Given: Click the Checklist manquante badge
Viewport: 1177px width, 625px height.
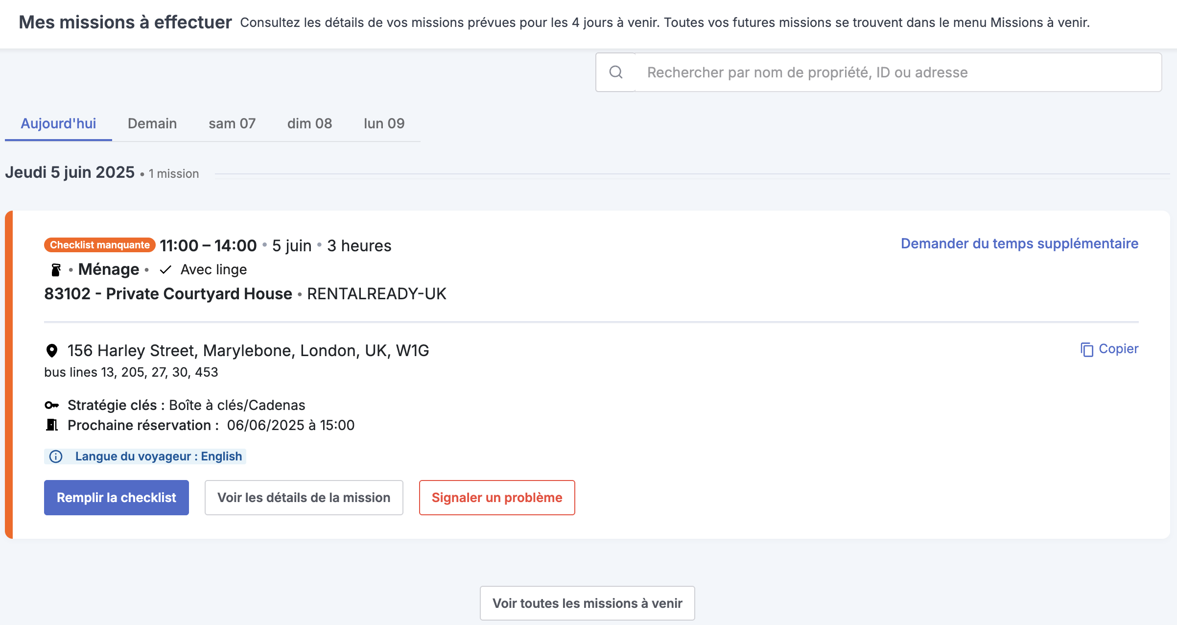Looking at the screenshot, I should pos(100,245).
